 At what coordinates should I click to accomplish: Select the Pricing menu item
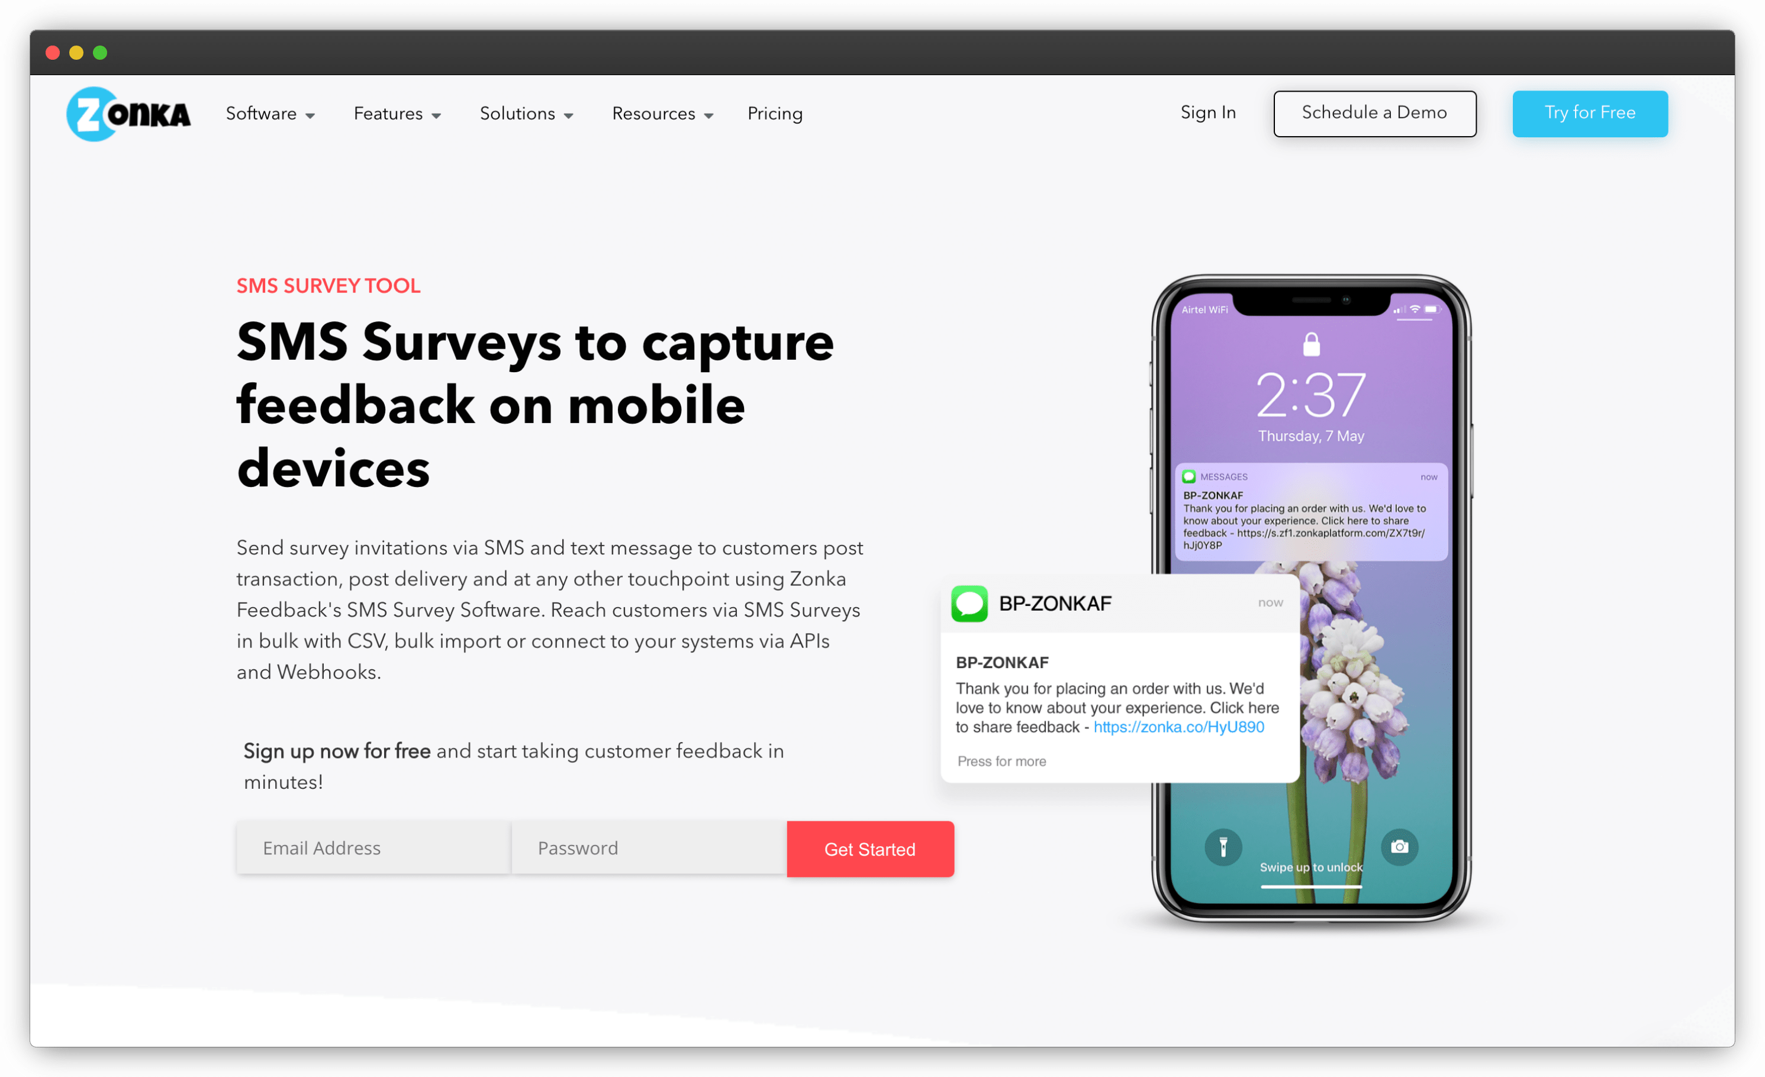775,114
